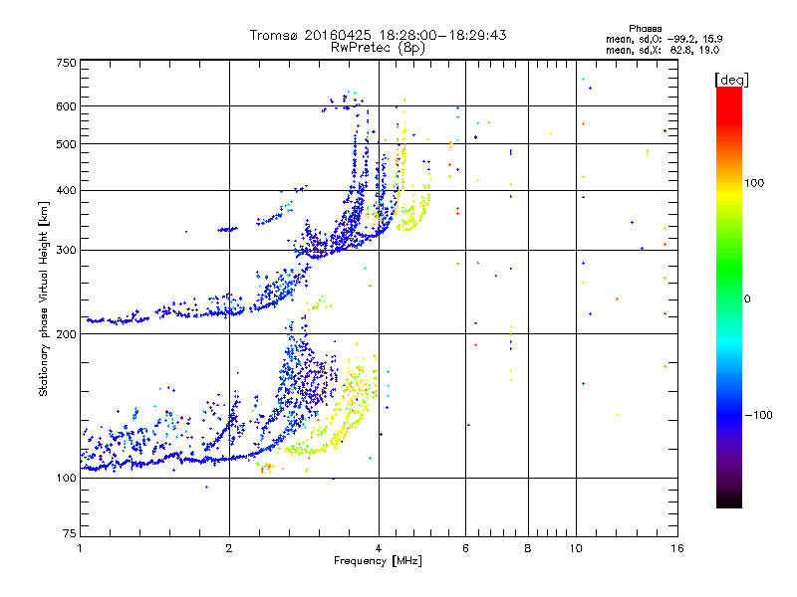Click the y-axis tick label '750'

[66, 63]
